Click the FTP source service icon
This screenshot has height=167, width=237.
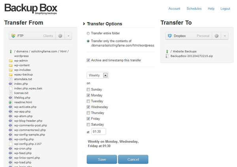[x=13, y=36]
